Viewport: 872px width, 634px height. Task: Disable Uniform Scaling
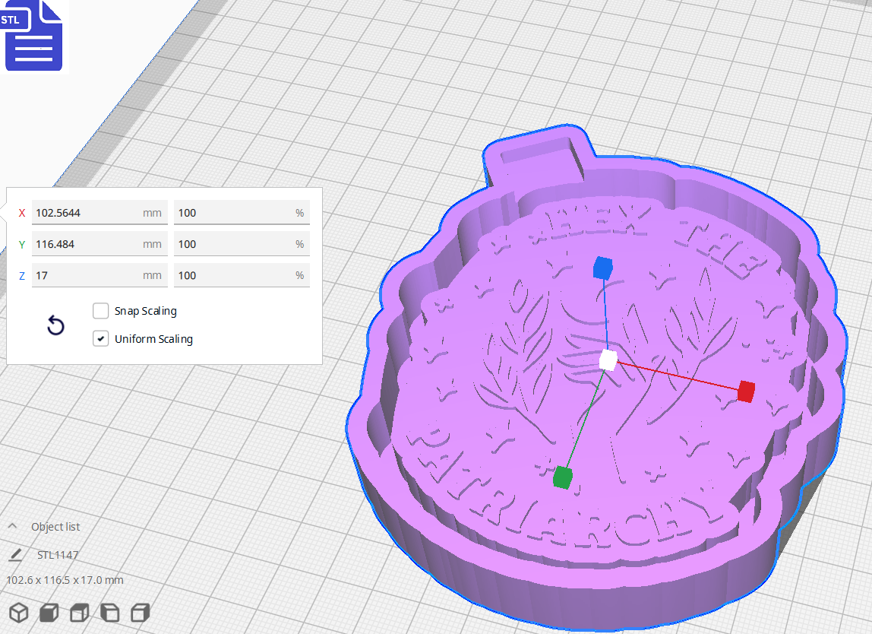point(100,338)
